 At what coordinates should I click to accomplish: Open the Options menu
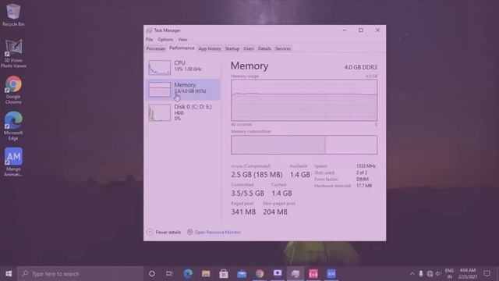pyautogui.click(x=165, y=40)
